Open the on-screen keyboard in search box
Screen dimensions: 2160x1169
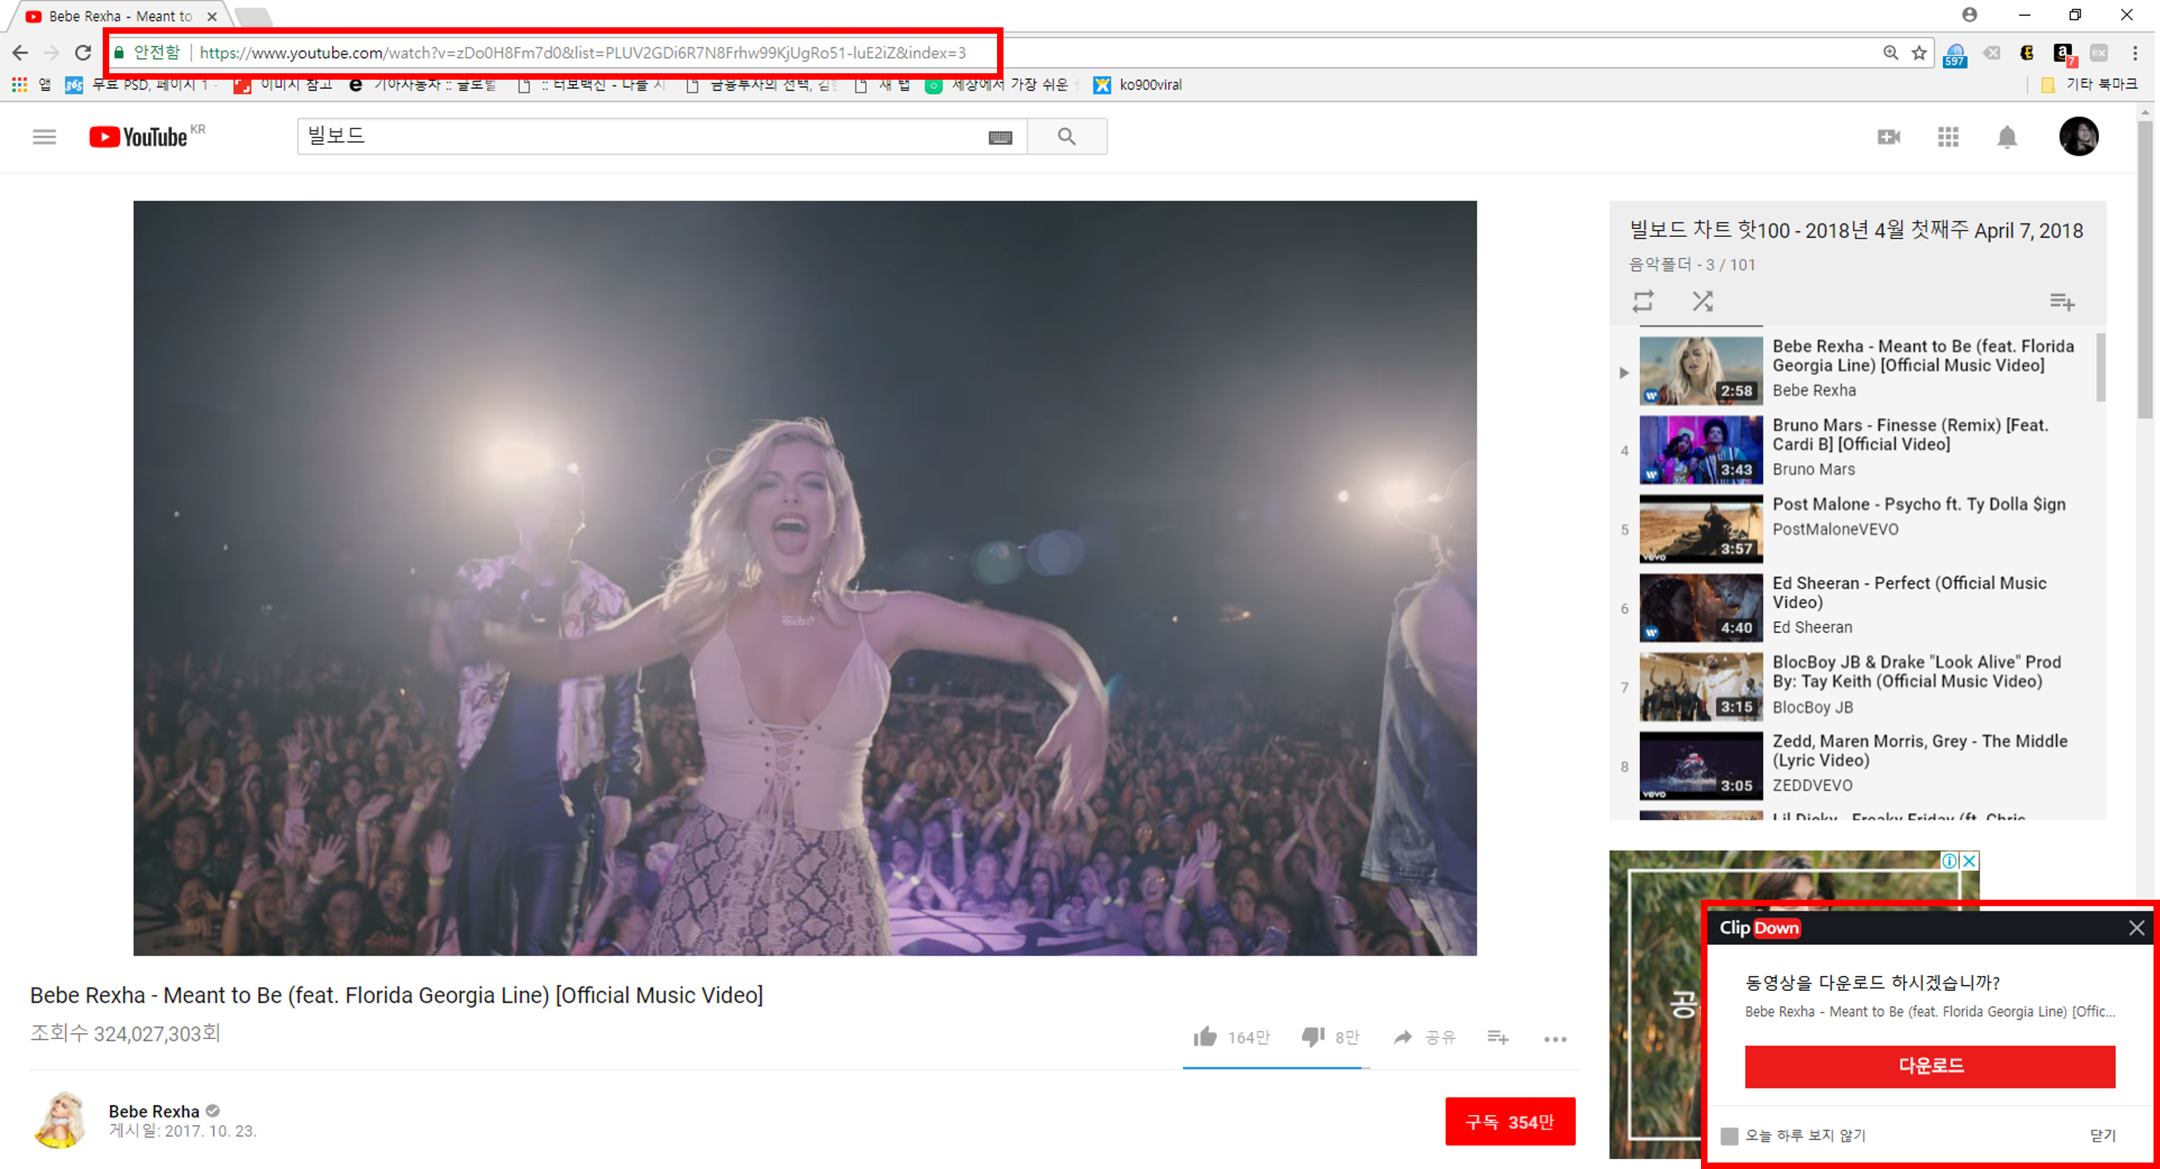point(999,137)
